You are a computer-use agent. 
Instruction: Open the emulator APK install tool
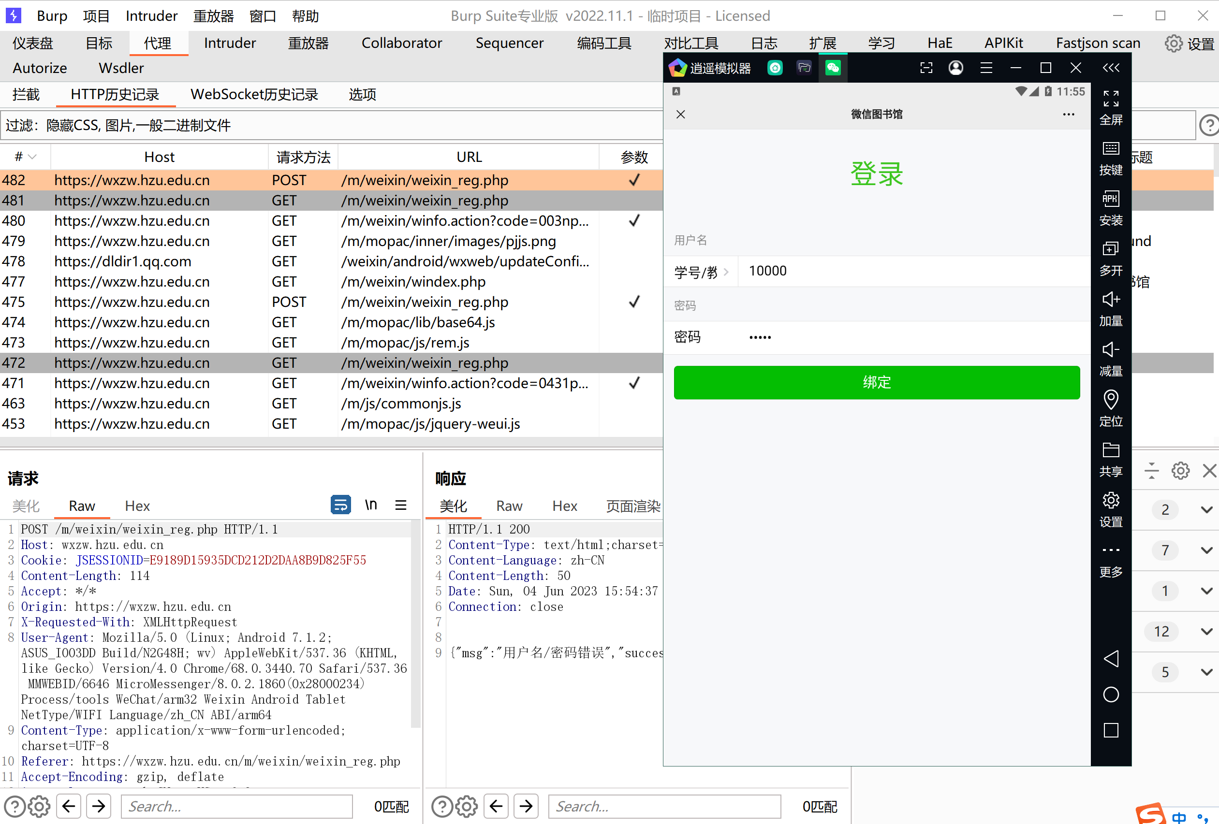[x=1110, y=199]
